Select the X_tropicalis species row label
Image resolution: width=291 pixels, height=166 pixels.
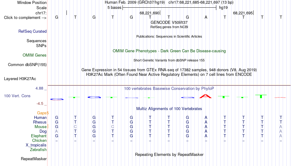(36, 145)
